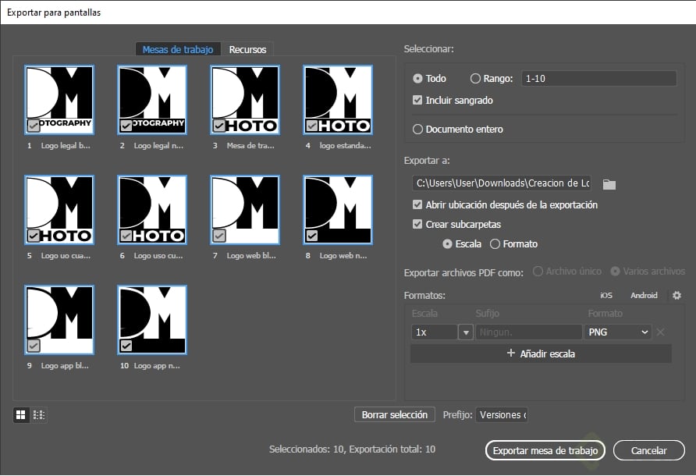This screenshot has height=476, width=696.
Task: Click 'Logo legal n...' artboard label
Action: pyautogui.click(x=158, y=146)
